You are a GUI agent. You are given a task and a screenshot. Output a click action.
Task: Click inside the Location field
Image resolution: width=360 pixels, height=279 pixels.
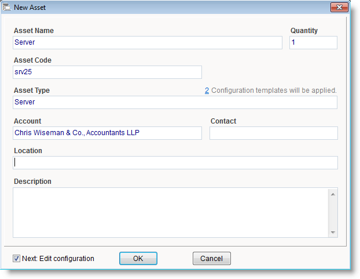click(x=175, y=162)
